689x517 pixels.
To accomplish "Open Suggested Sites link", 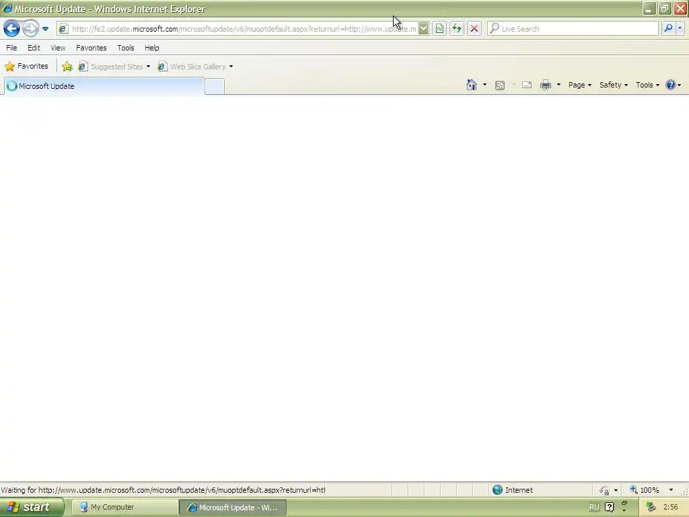I will point(111,67).
